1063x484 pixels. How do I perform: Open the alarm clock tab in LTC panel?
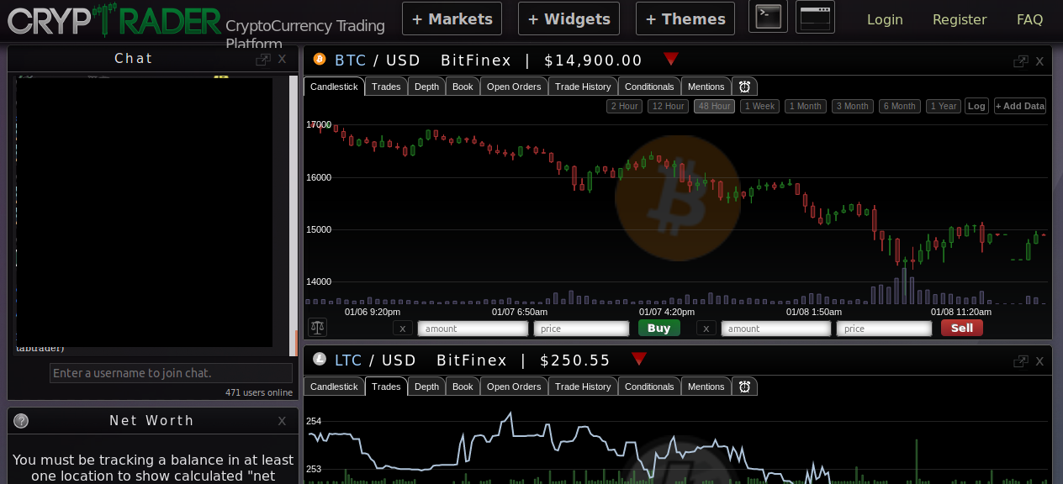(744, 387)
